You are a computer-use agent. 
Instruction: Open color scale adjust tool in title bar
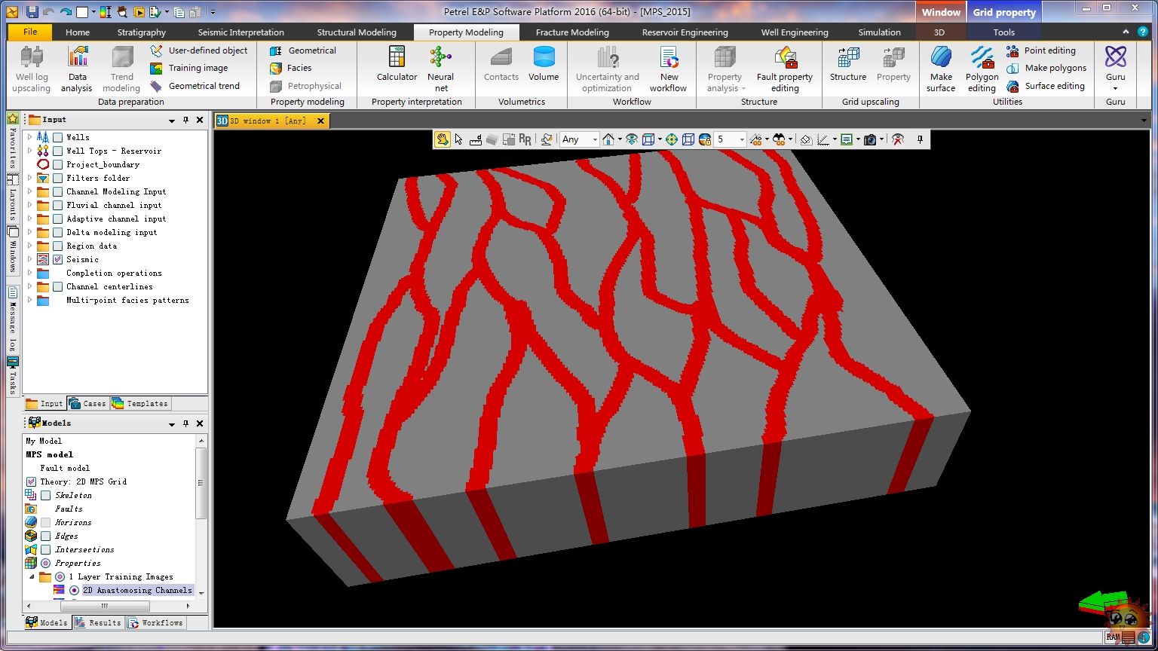[106, 12]
